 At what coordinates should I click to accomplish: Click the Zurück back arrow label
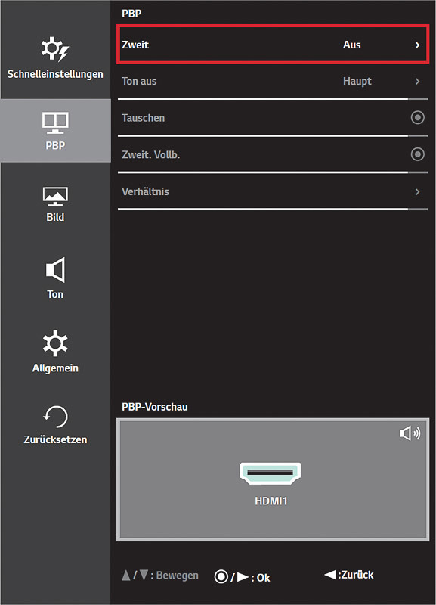349,575
